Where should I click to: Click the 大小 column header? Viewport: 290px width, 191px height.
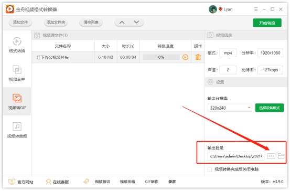click(x=105, y=46)
